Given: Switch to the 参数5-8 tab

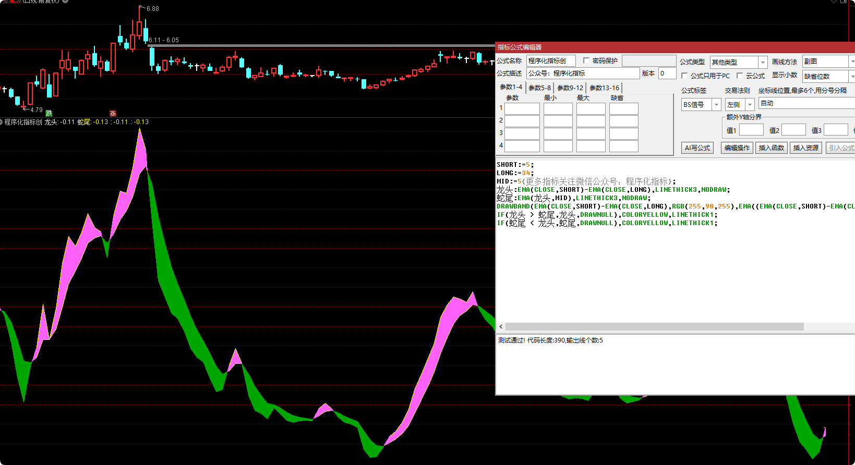Looking at the screenshot, I should [539, 88].
